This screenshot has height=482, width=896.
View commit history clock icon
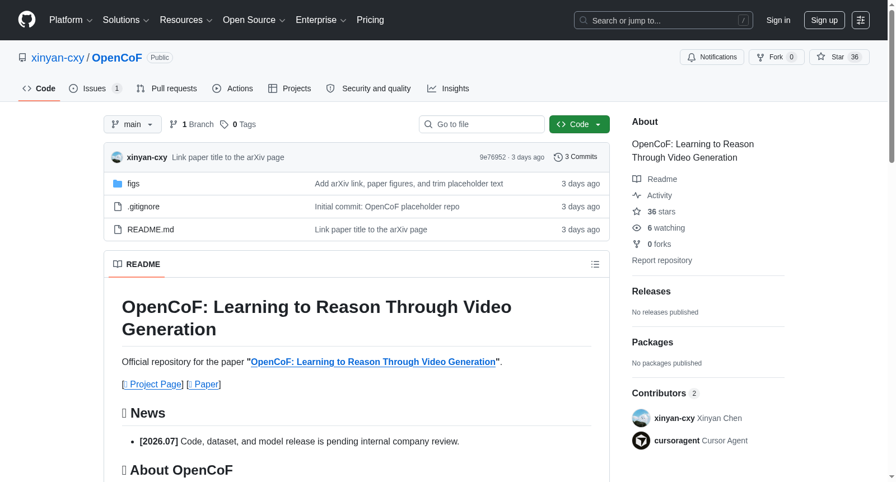(558, 157)
